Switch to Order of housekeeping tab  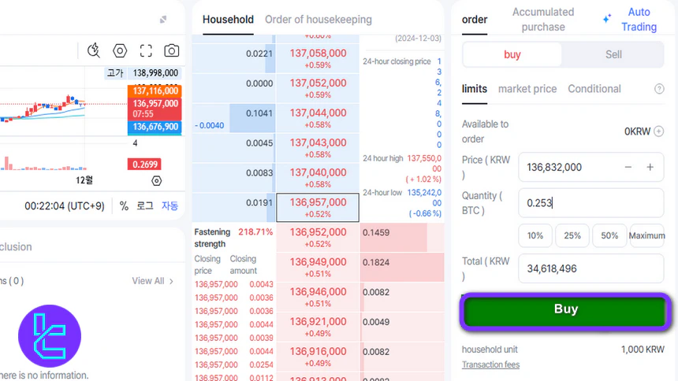[319, 20]
